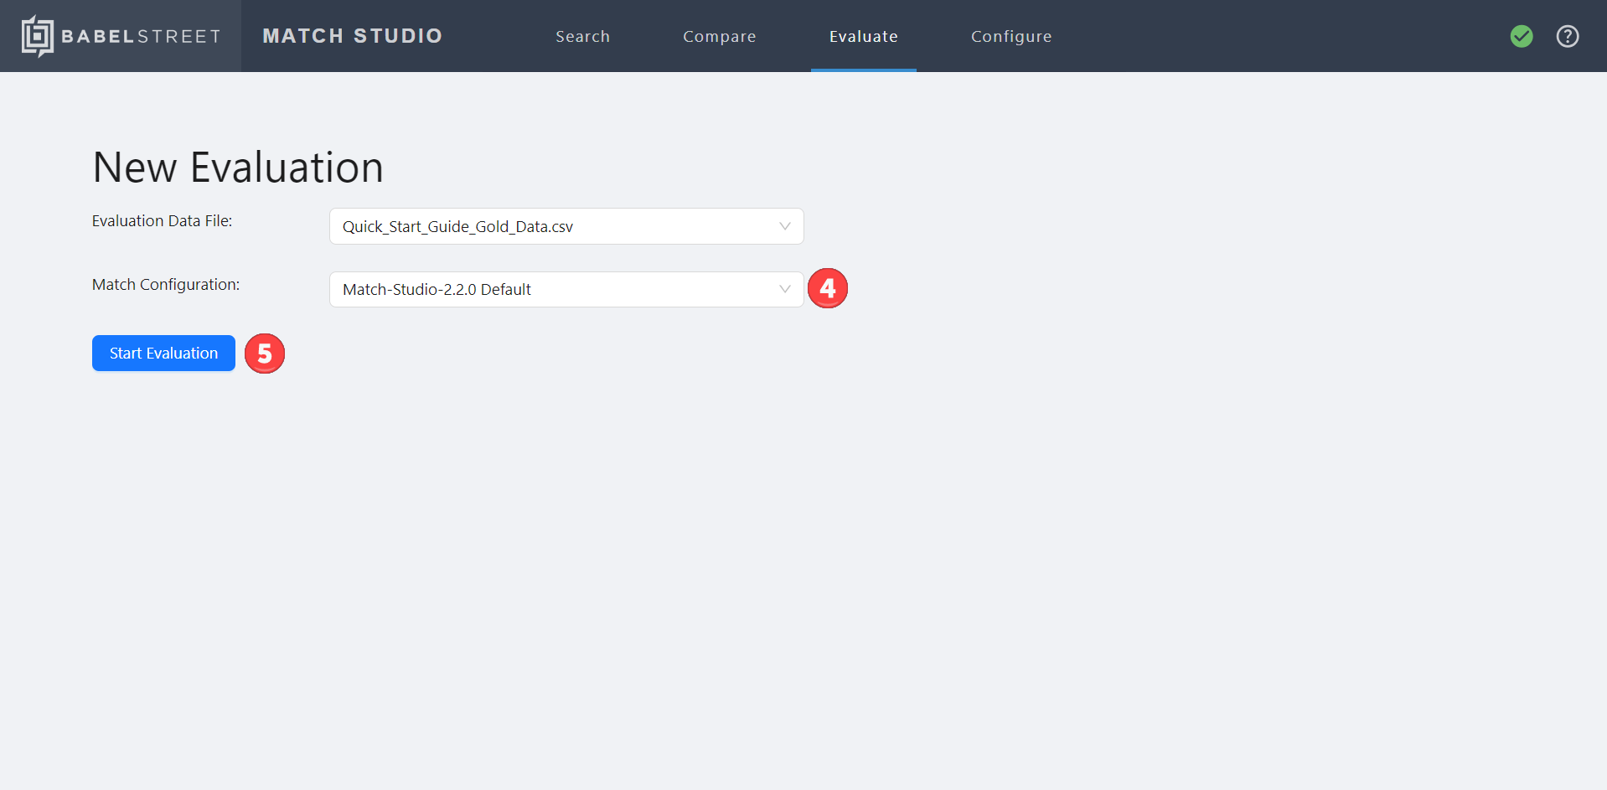Click the BABELSTREET brand text
The image size is (1607, 790).
click(142, 36)
